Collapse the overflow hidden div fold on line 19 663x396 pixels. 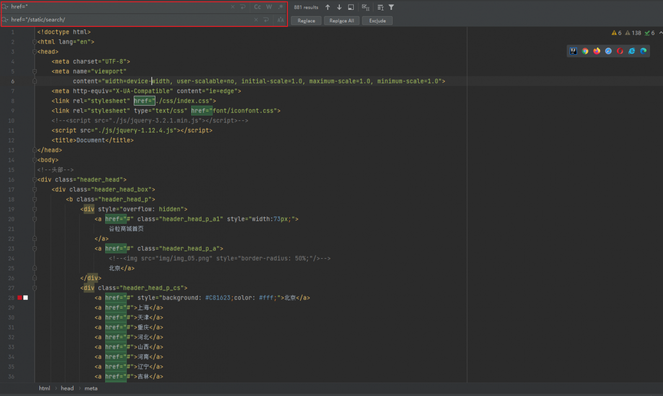(x=35, y=209)
